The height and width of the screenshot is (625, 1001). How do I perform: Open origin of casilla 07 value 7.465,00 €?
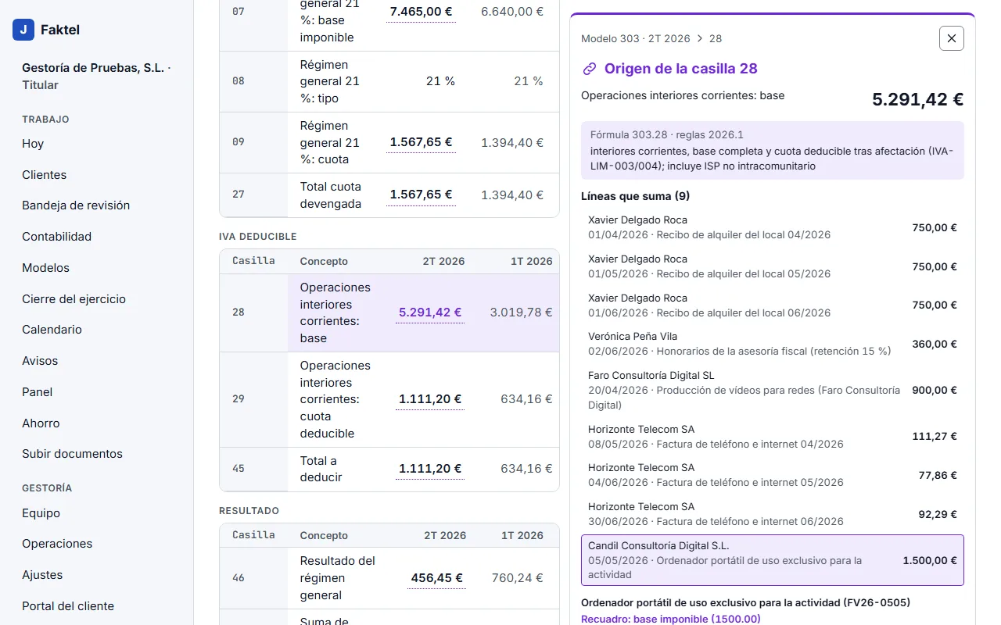coord(421,12)
